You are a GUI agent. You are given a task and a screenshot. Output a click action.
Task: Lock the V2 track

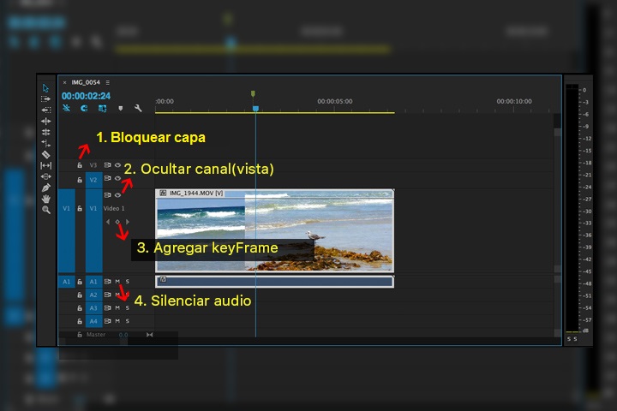click(80, 180)
